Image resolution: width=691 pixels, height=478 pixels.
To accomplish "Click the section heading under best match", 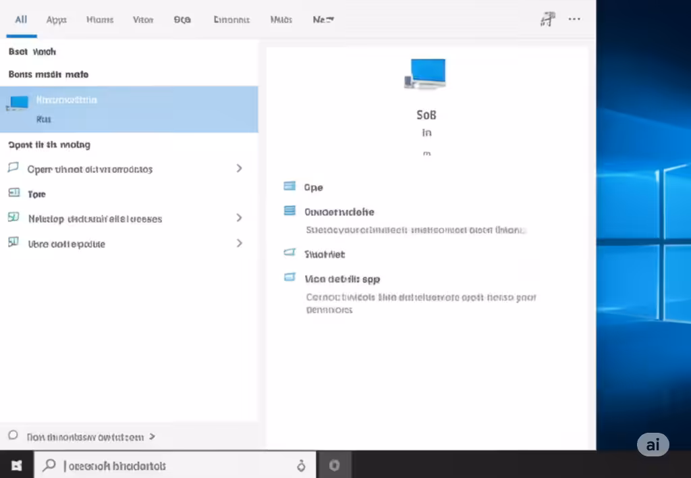I will (49, 145).
